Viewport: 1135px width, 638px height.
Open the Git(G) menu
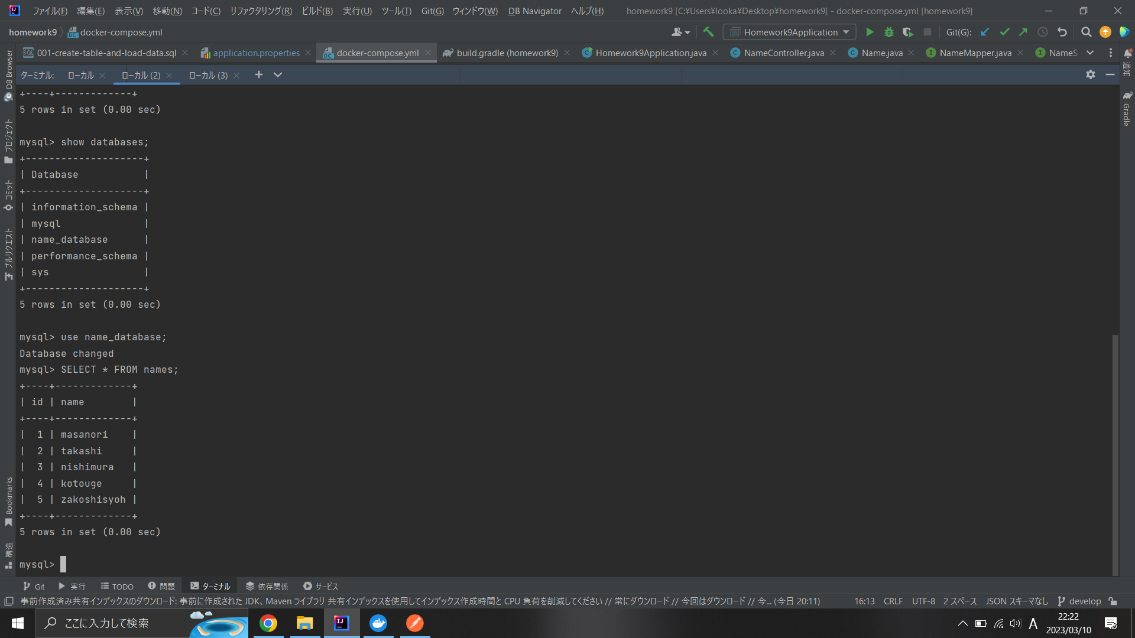[432, 11]
